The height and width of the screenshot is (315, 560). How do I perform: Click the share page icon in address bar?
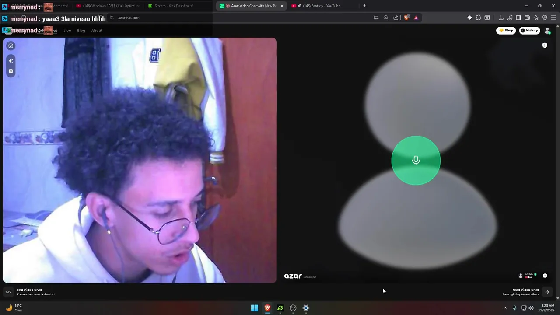(396, 17)
